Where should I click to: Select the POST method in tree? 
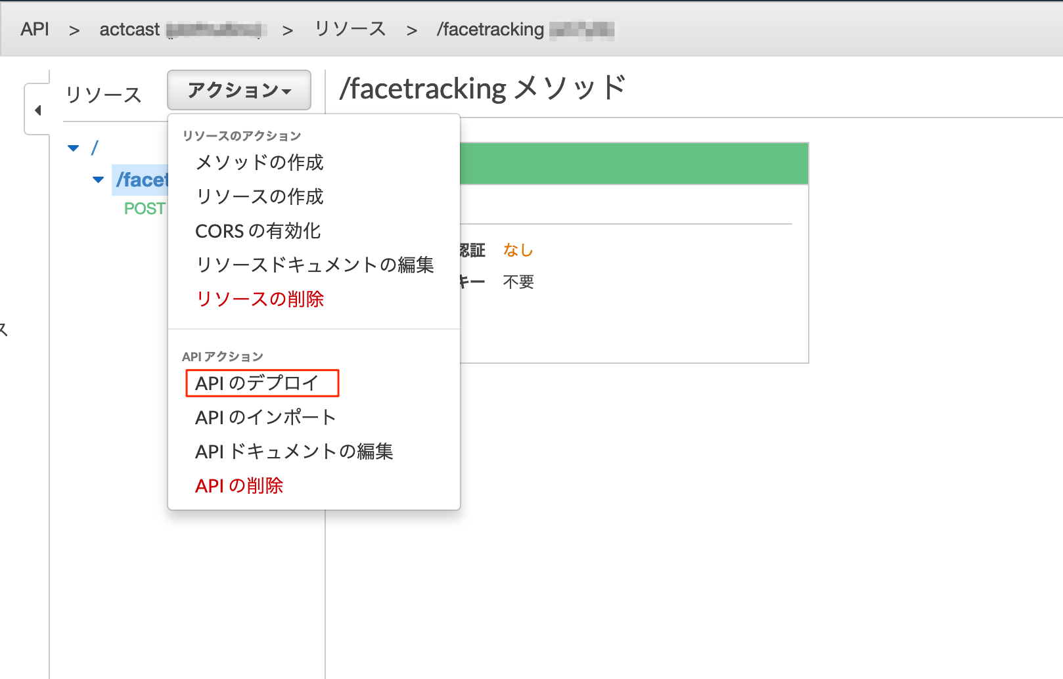click(145, 209)
